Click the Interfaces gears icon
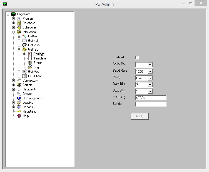 point(19,32)
